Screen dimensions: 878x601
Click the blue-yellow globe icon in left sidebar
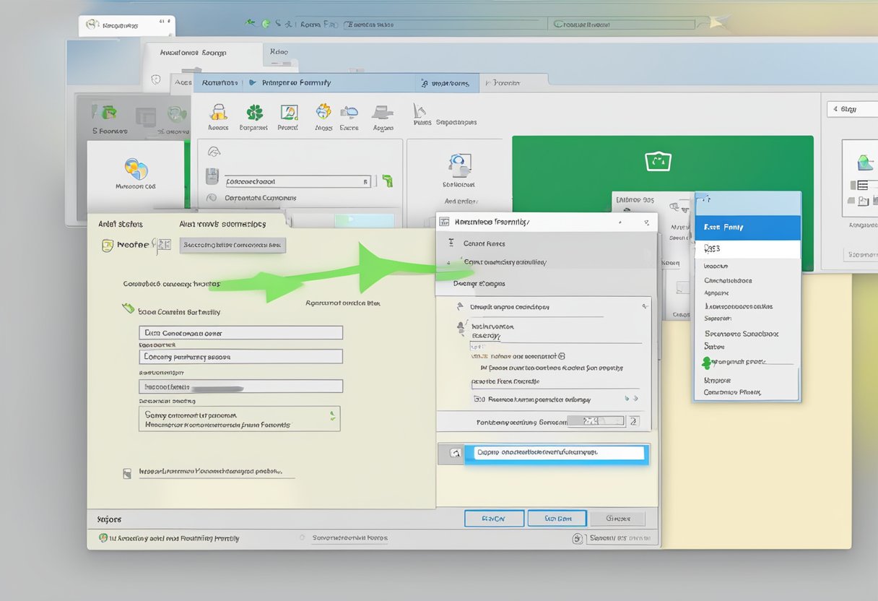(136, 169)
